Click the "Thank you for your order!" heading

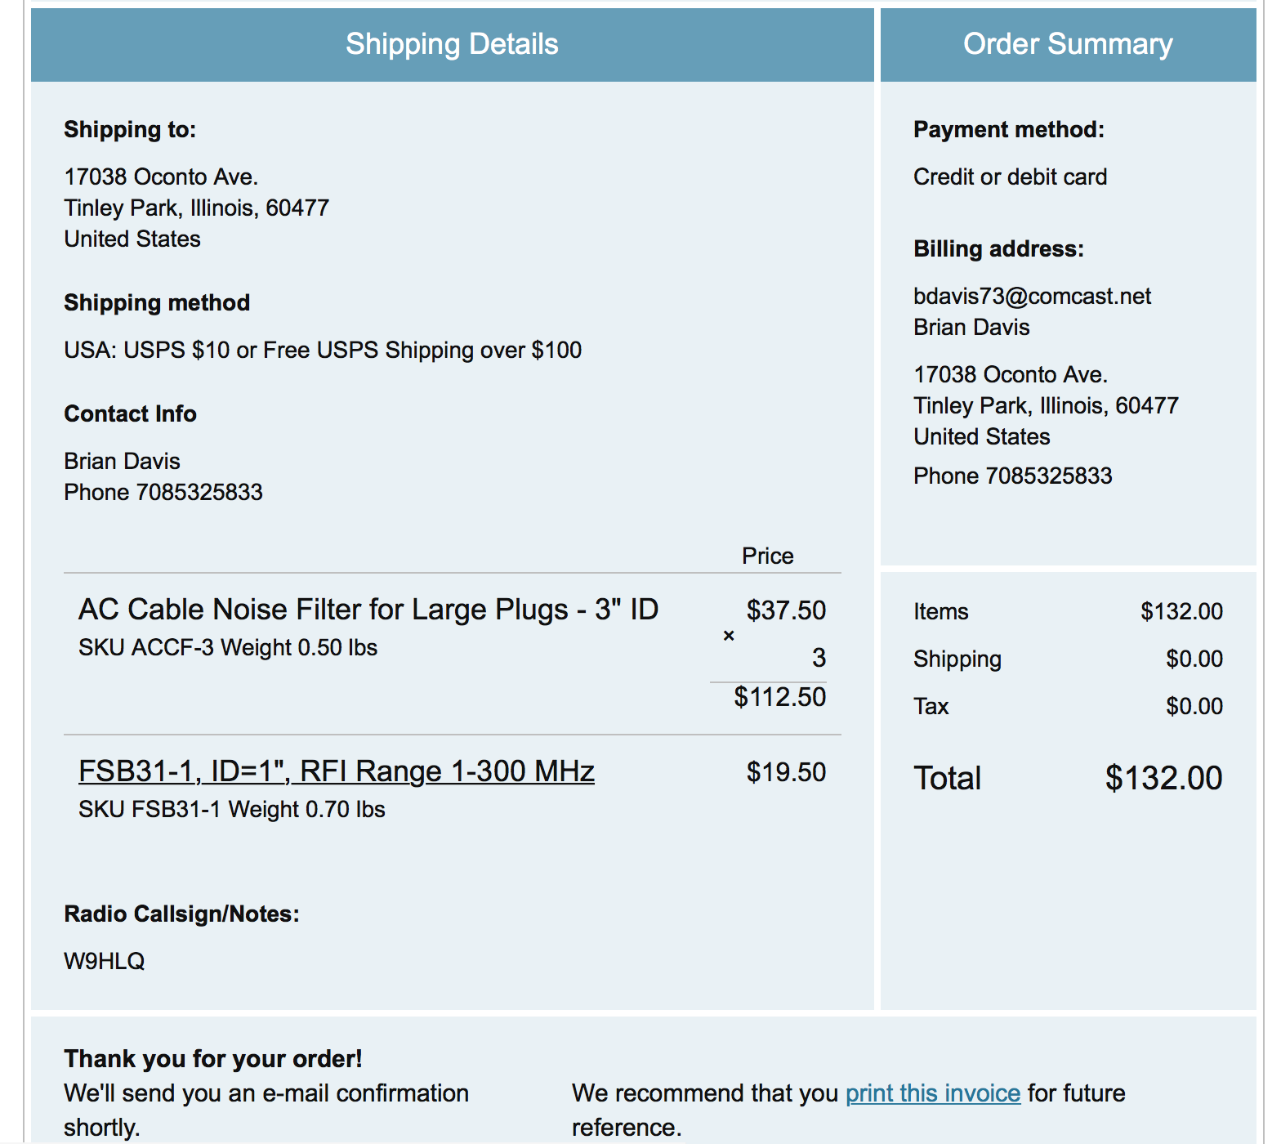pyautogui.click(x=212, y=1059)
